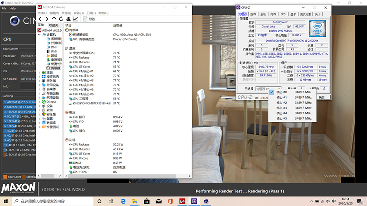Image resolution: width=367 pixels, height=206 pixels.
Task: Switch to CPU-Z 显卡 tab
Action: tap(293, 14)
